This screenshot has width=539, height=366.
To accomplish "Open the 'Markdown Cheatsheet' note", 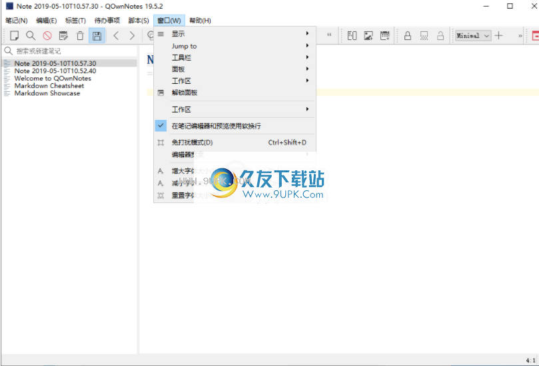I will (69, 86).
